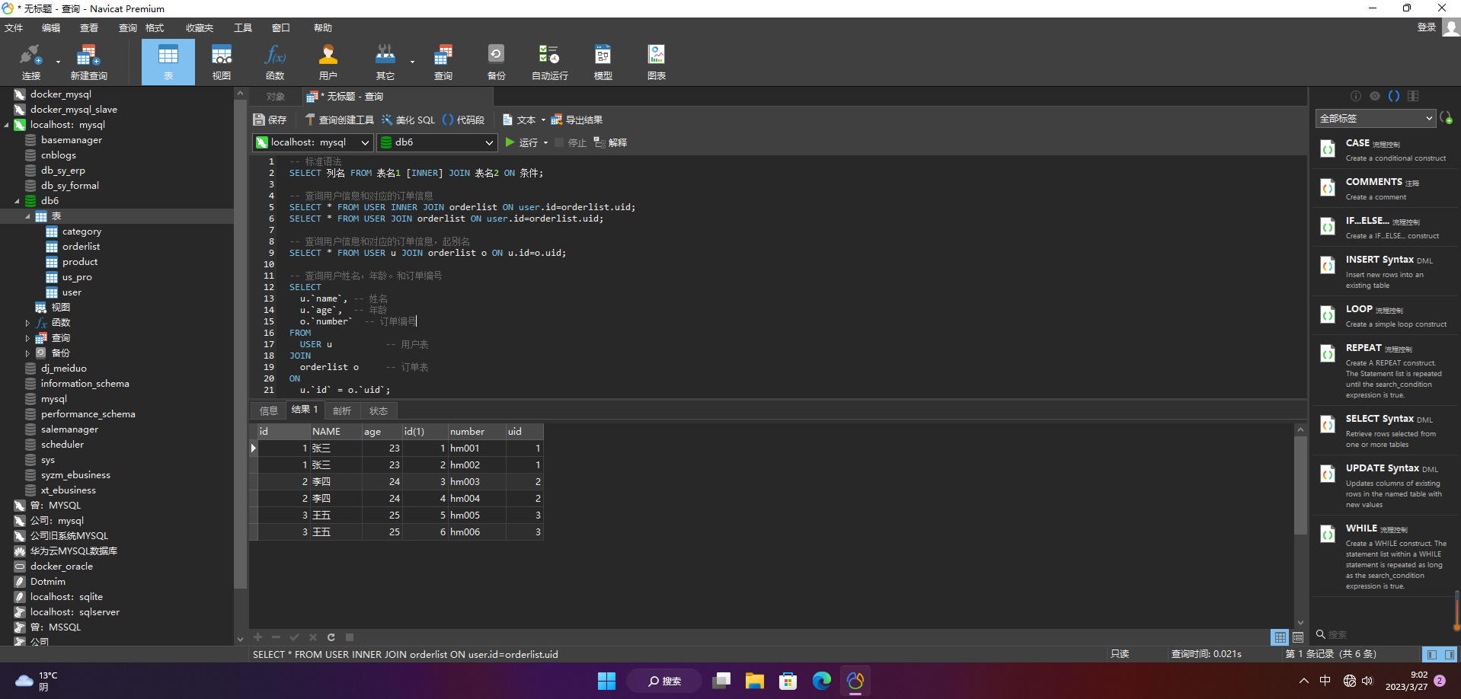Switch result to grid view icon
This screenshot has height=699, width=1461.
[x=1280, y=637]
